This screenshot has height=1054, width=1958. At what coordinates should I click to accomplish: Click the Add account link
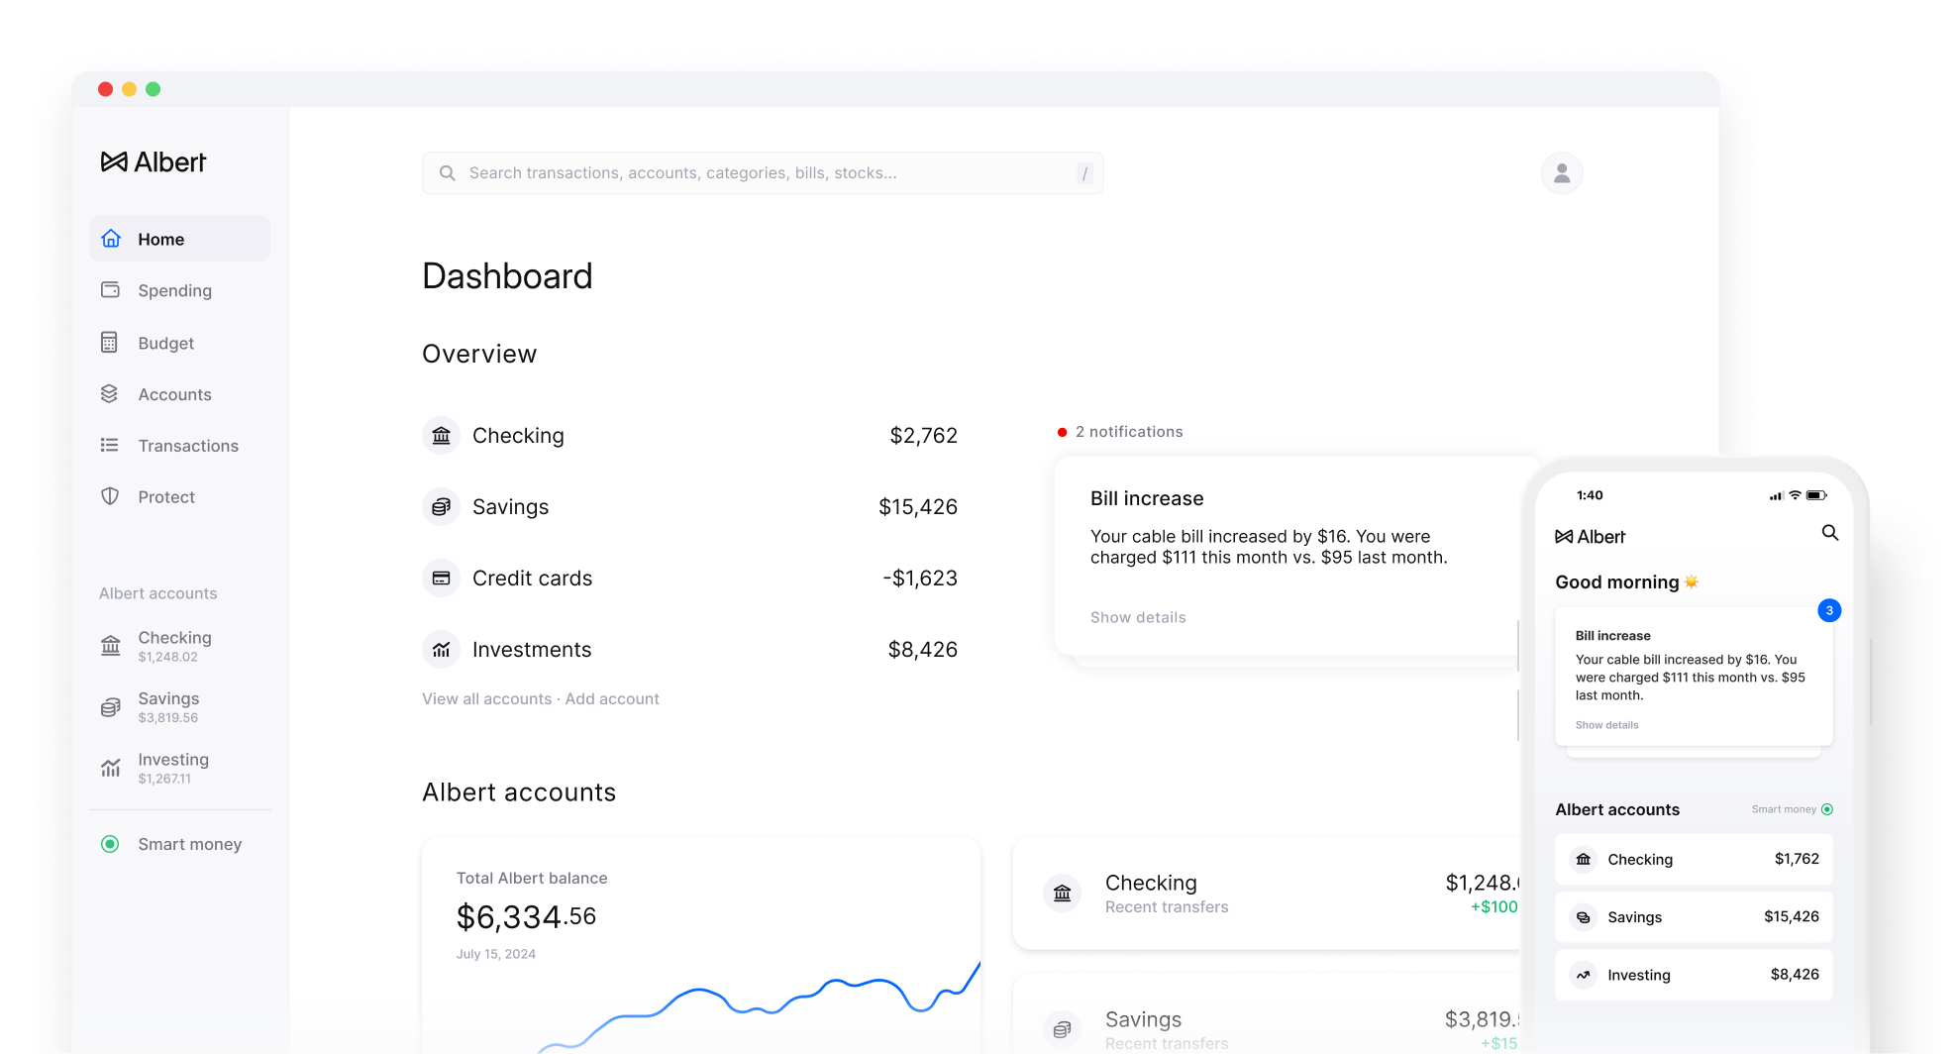[612, 699]
